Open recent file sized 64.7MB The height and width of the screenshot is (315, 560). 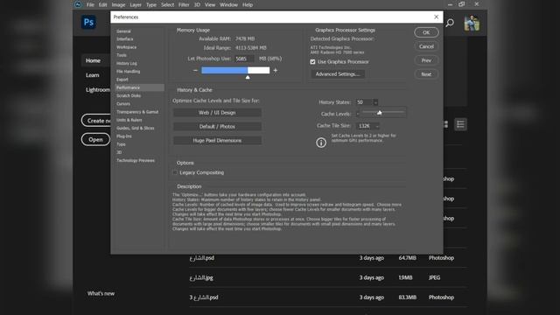click(327, 258)
